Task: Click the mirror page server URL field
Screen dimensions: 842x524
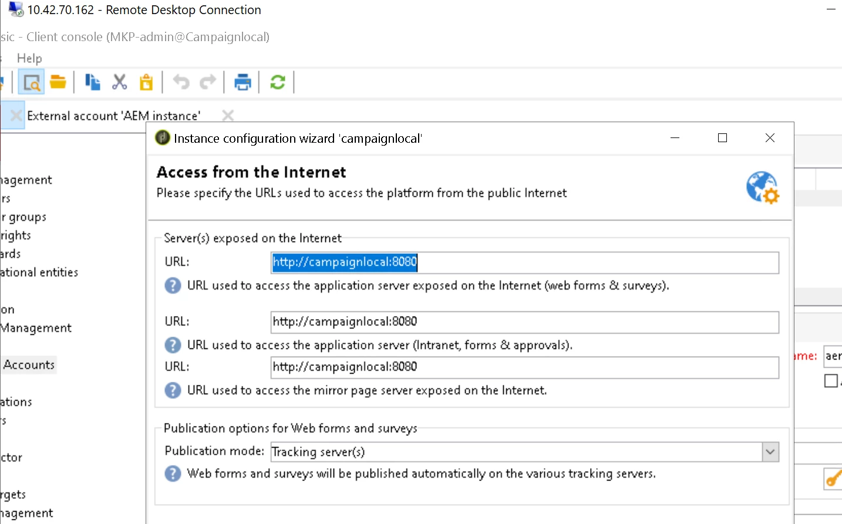Action: point(525,367)
